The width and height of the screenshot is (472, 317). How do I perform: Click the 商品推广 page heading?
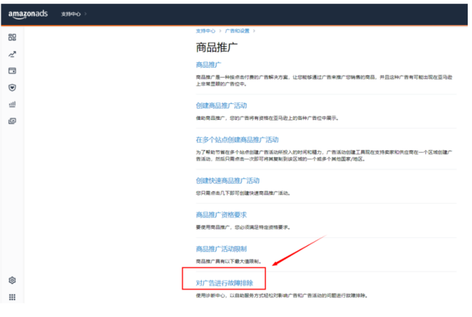[x=217, y=47]
